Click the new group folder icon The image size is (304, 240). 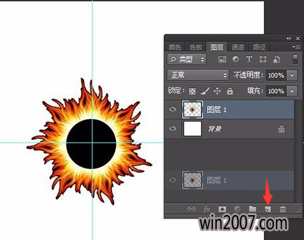[252, 209]
